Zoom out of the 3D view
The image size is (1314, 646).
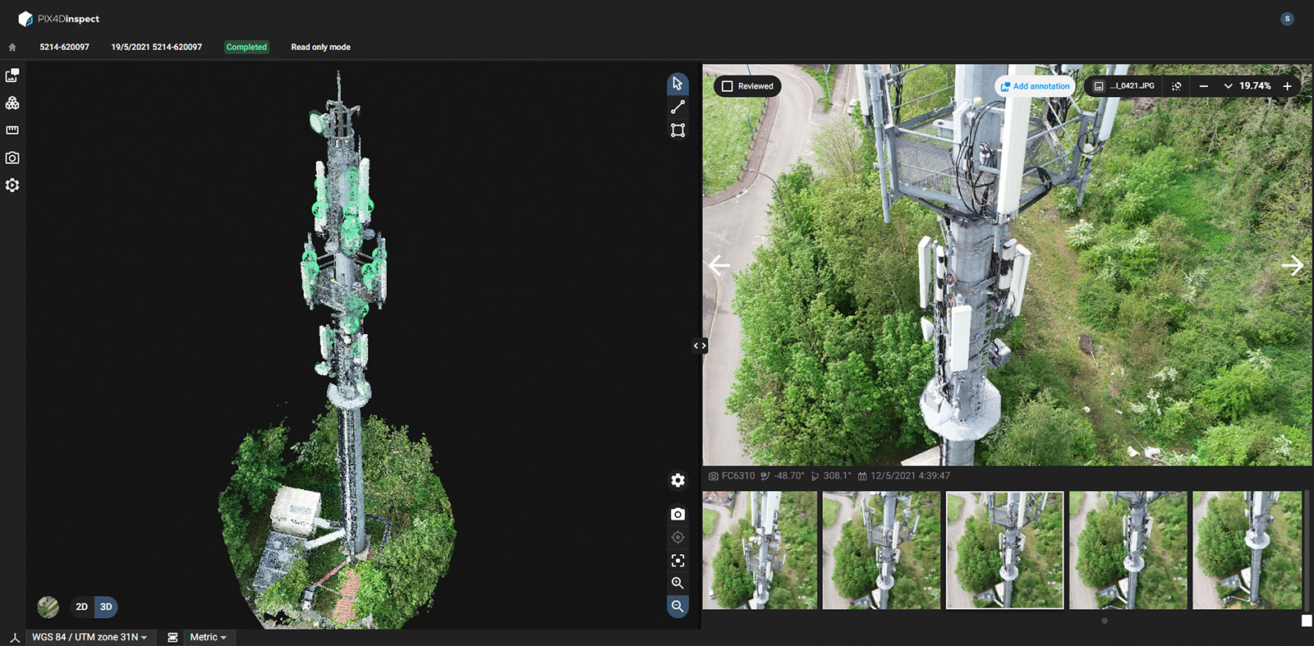678,606
